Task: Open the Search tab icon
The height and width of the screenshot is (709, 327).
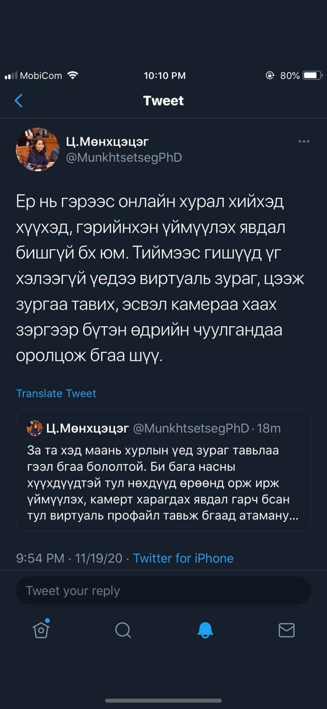Action: pyautogui.click(x=123, y=630)
